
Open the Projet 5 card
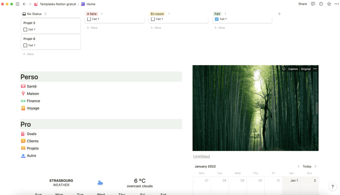pos(51,26)
